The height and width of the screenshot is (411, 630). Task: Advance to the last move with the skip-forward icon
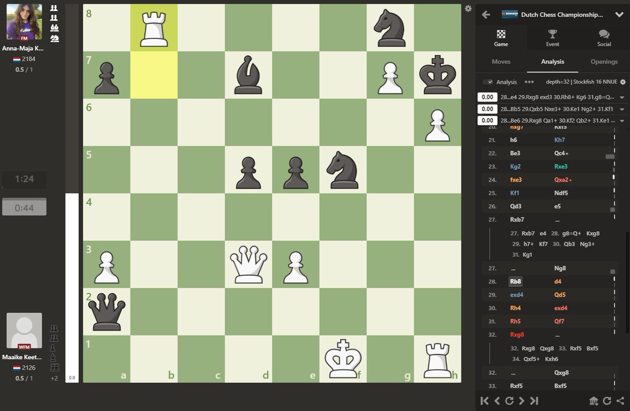pyautogui.click(x=533, y=400)
